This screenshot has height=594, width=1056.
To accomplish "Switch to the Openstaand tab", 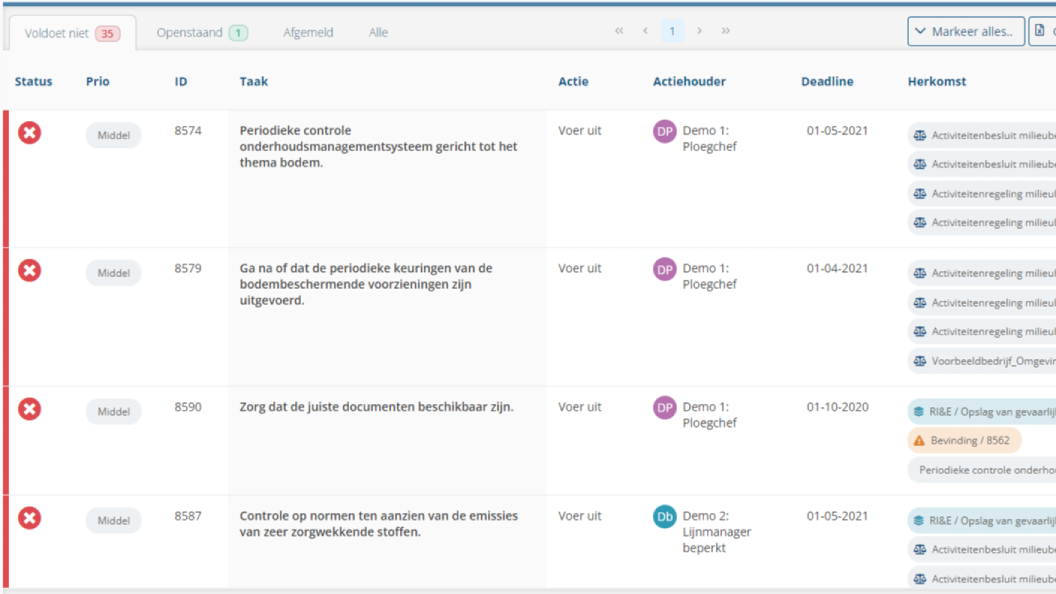I will point(201,32).
